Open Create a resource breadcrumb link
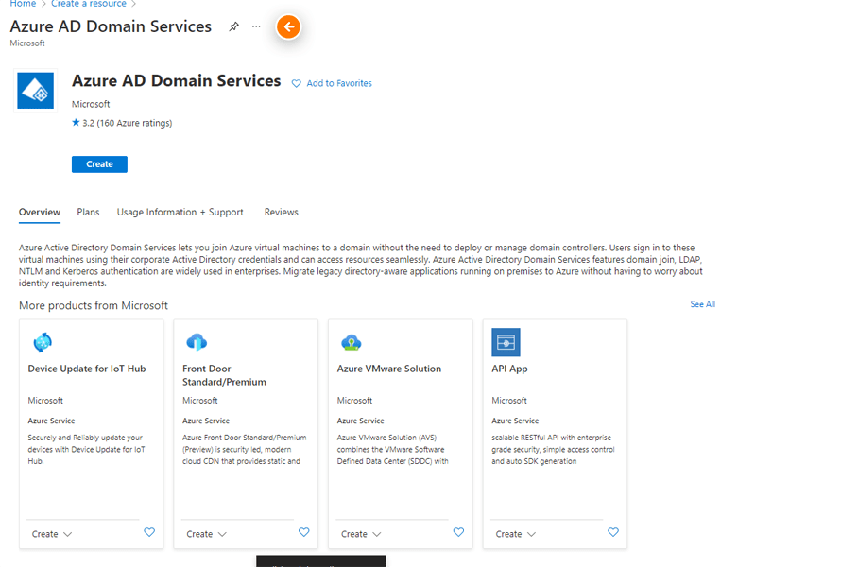Viewport: 858px width, 567px height. coord(89,4)
